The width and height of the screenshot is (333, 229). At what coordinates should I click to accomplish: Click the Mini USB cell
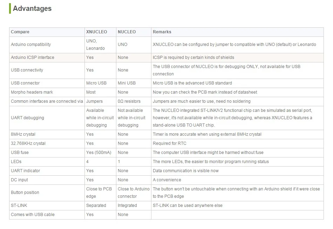(127, 83)
